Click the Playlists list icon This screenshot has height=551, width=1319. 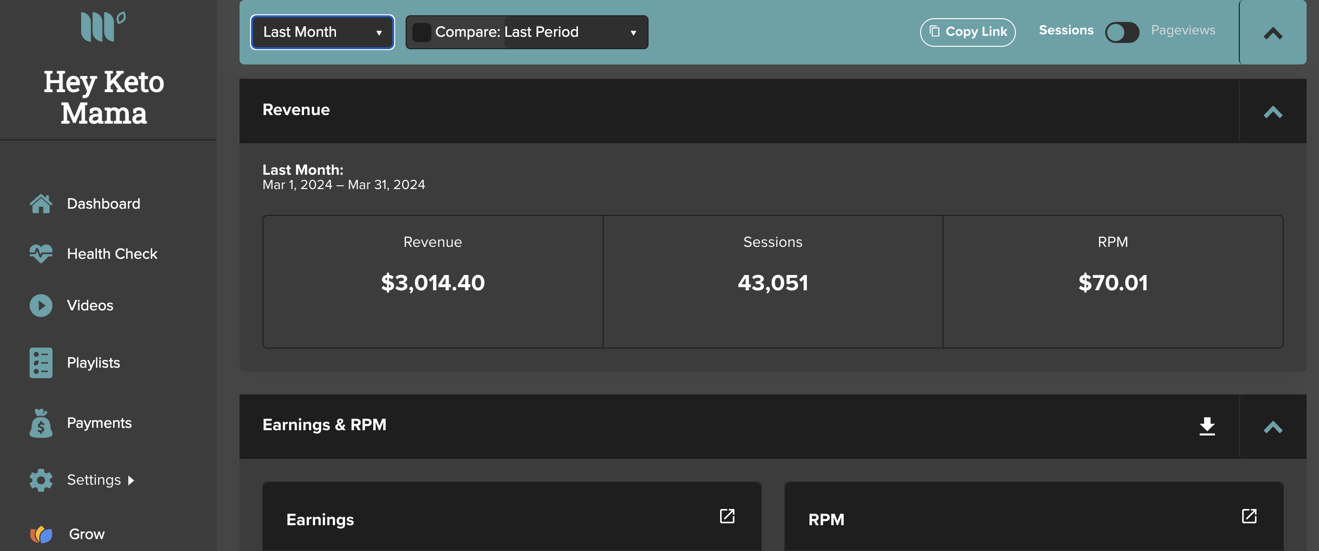click(x=41, y=362)
